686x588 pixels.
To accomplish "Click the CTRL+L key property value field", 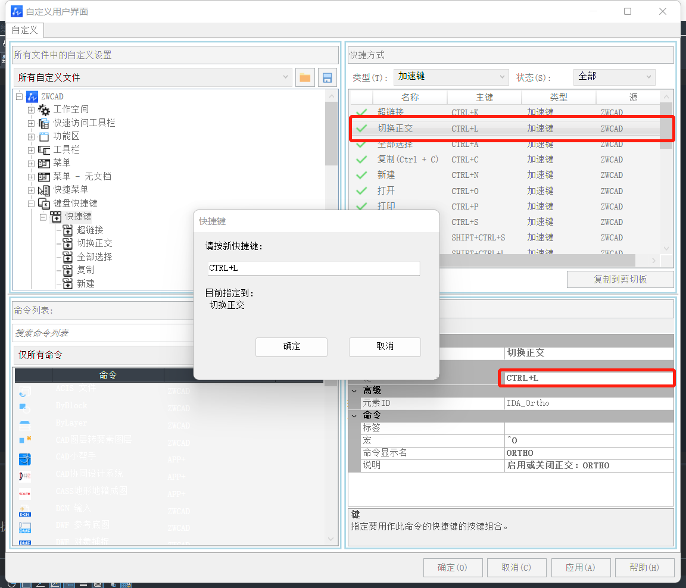I will click(588, 378).
